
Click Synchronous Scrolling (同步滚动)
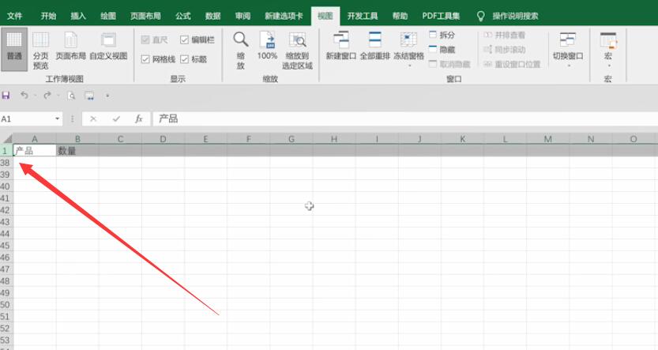pyautogui.click(x=504, y=50)
